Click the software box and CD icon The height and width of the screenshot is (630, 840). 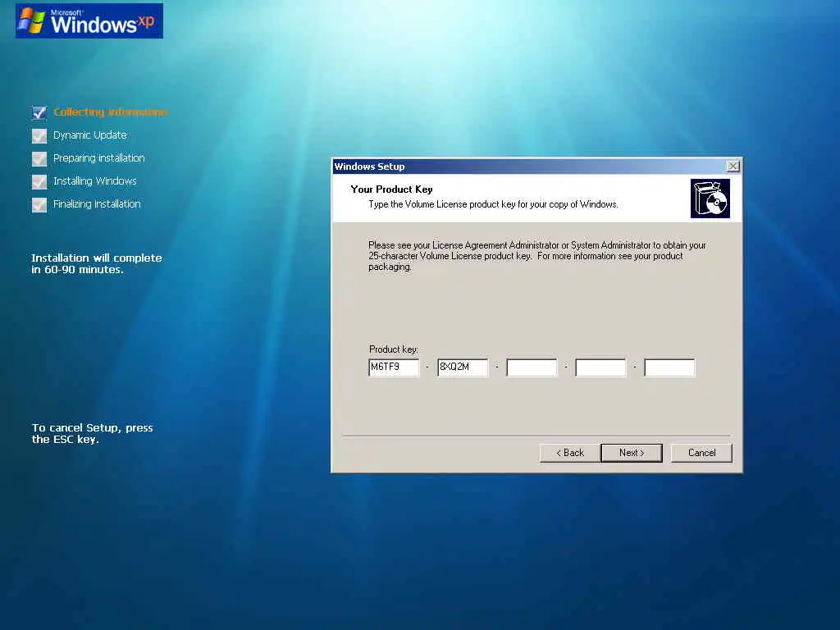tap(710, 199)
